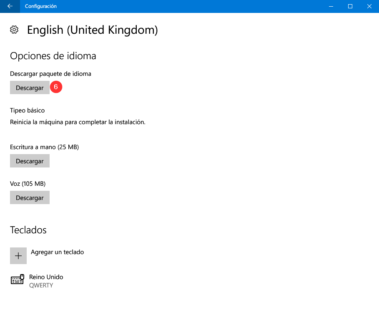The width and height of the screenshot is (379, 327).
Task: Click the QWERTY layout text
Action: pyautogui.click(x=41, y=285)
